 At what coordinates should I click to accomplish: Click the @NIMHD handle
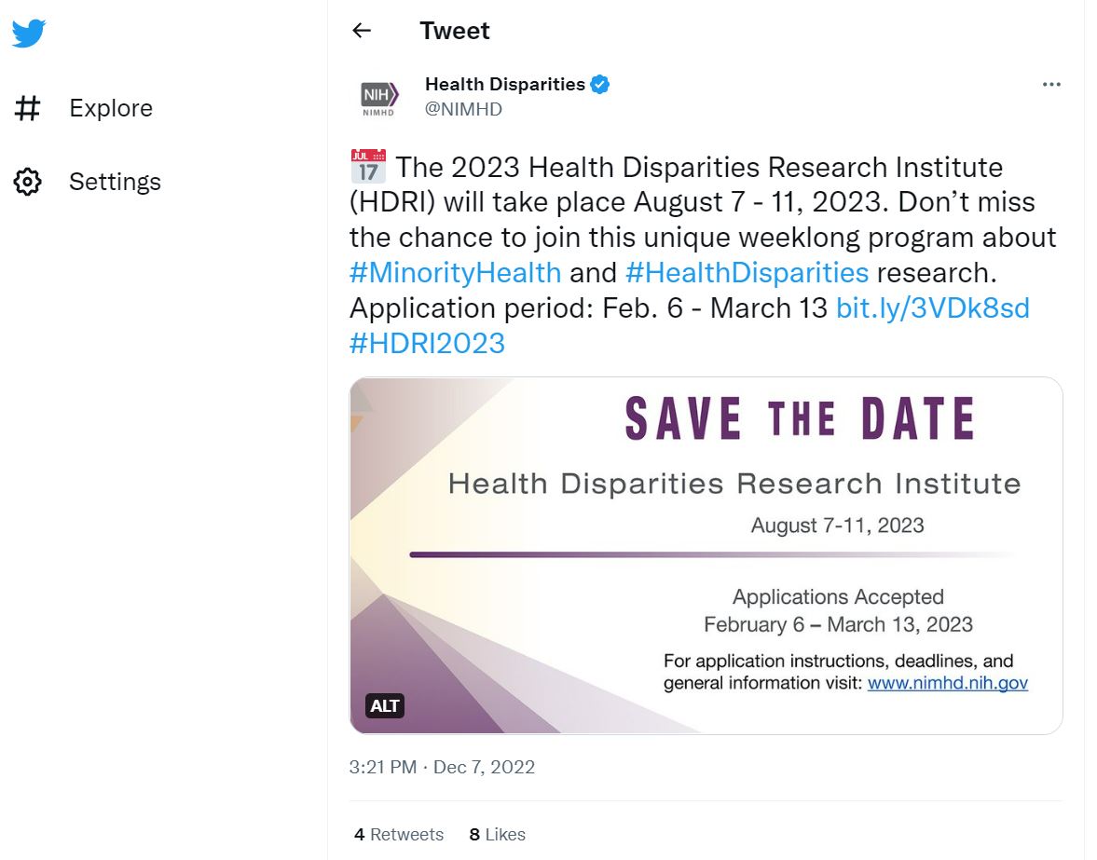coord(463,109)
